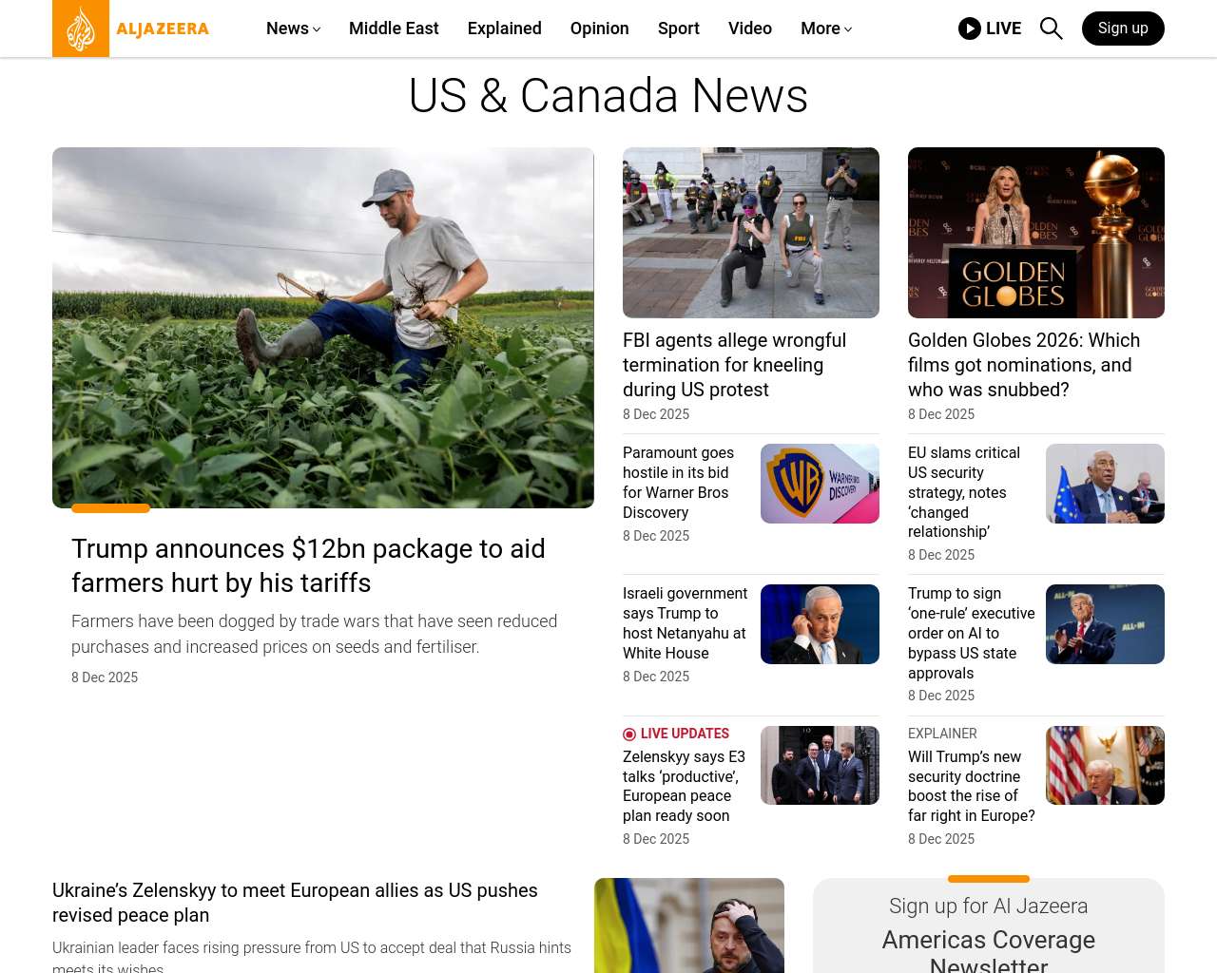Expand the News dropdown chevron

[x=317, y=29]
